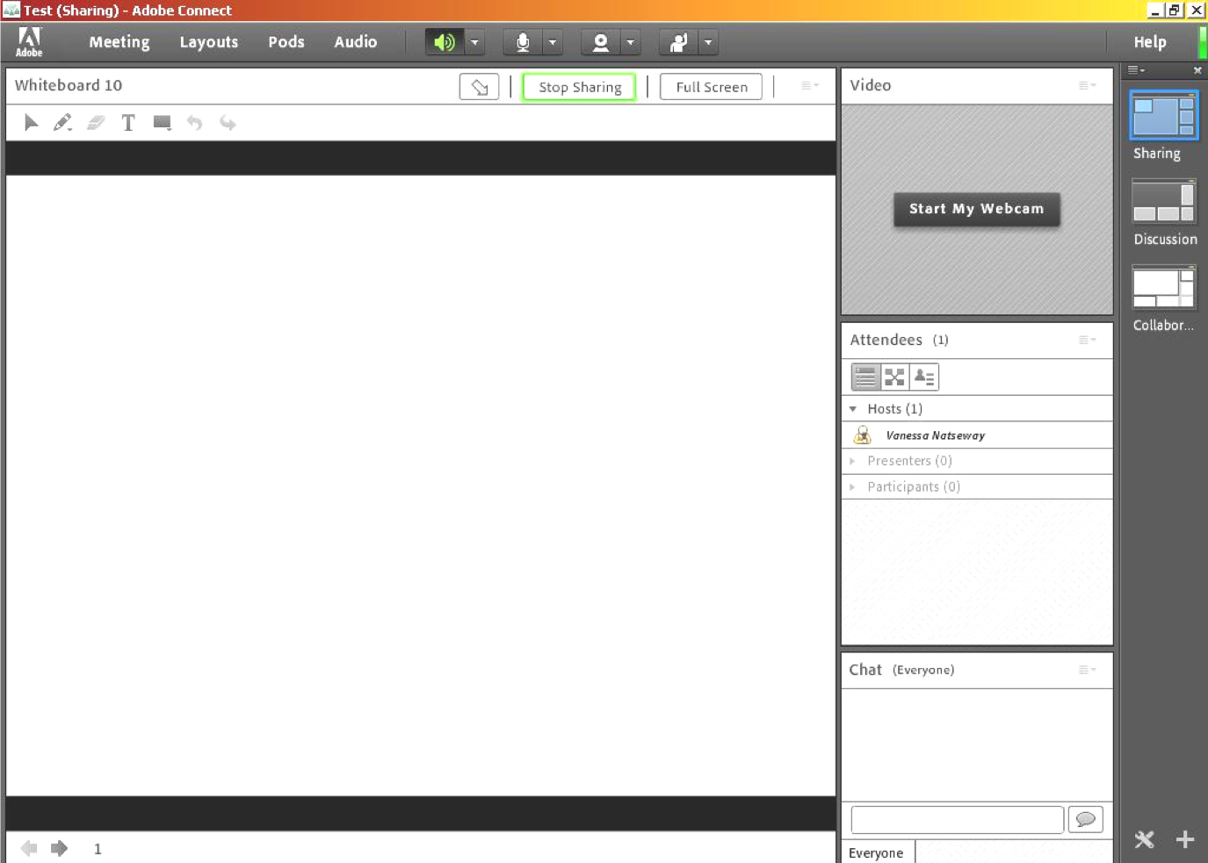Open the Meeting menu

coord(119,42)
